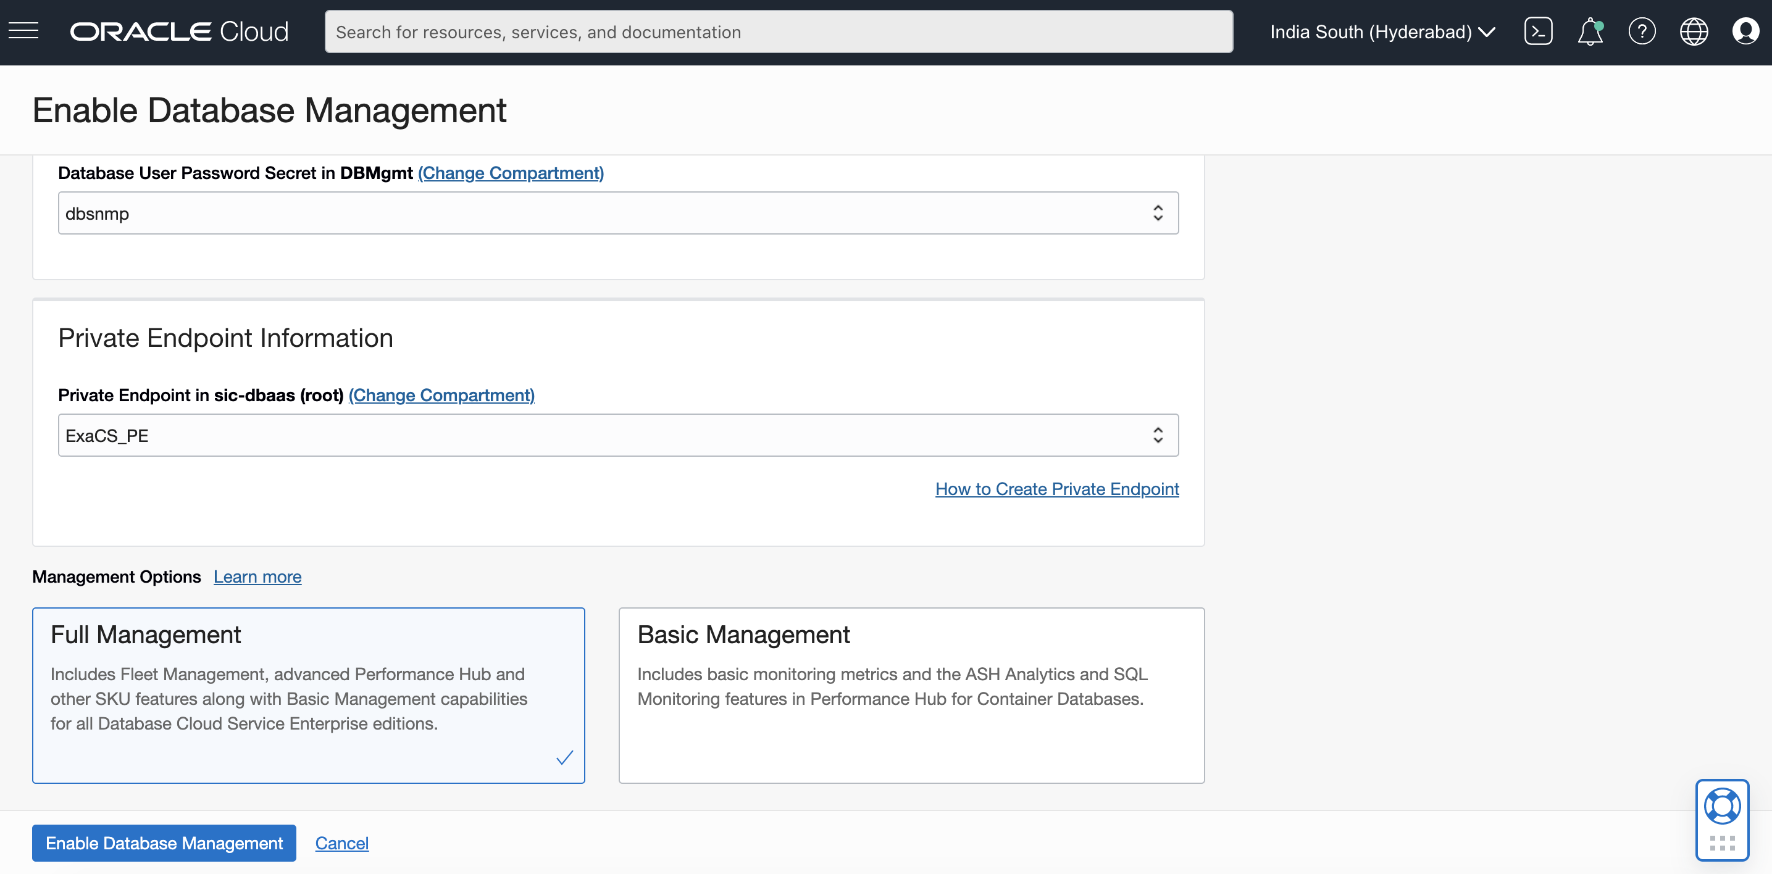Image resolution: width=1772 pixels, height=874 pixels.
Task: Open the dbsnmp password secret dropdown
Action: point(617,213)
